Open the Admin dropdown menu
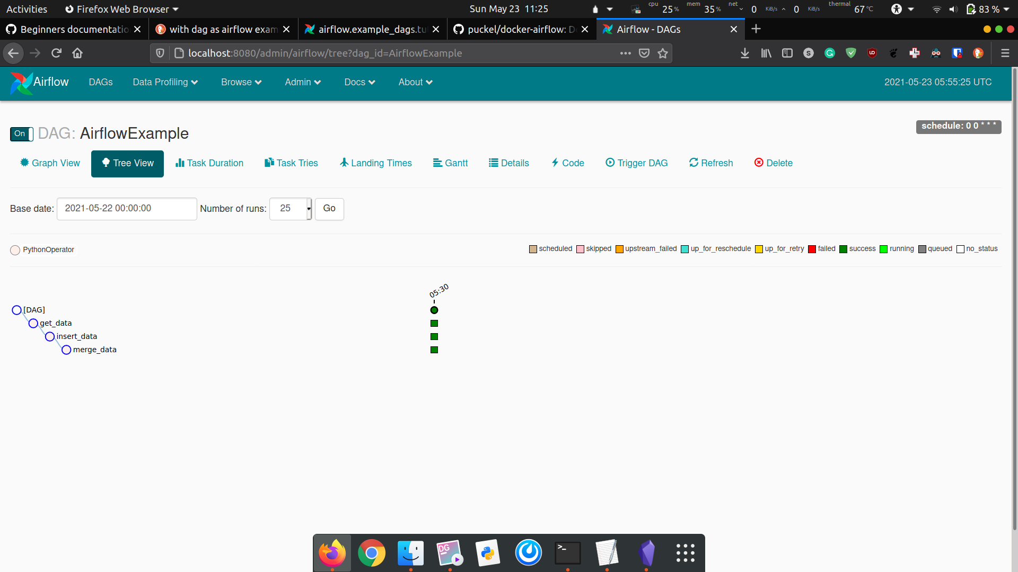1018x572 pixels. [303, 82]
